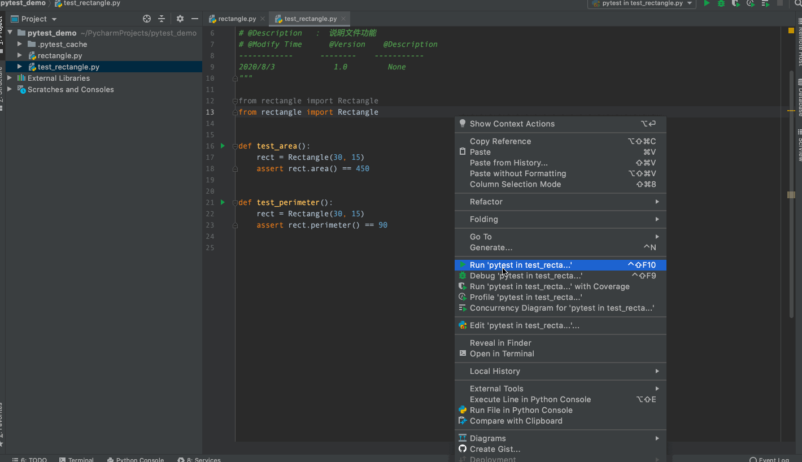
Task: Open the Event Log button
Action: coord(769,459)
